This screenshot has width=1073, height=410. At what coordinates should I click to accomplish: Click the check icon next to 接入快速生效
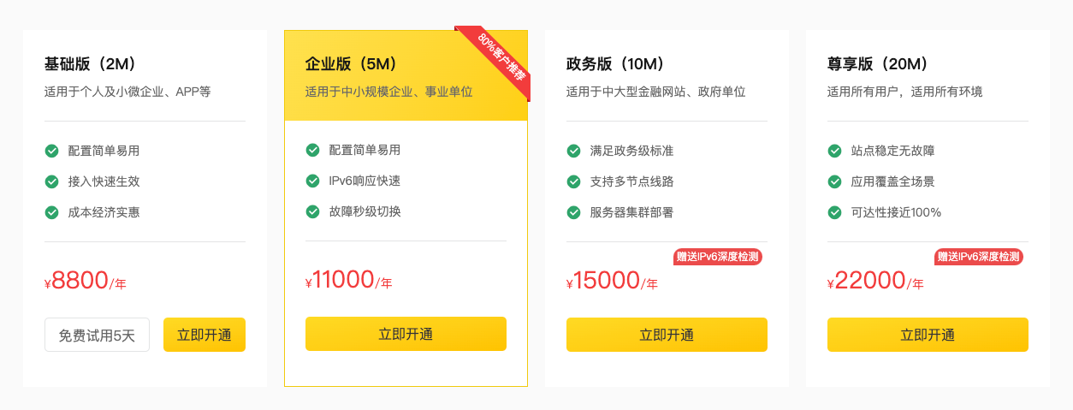point(51,181)
